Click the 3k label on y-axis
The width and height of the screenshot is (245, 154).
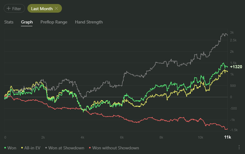232,32
